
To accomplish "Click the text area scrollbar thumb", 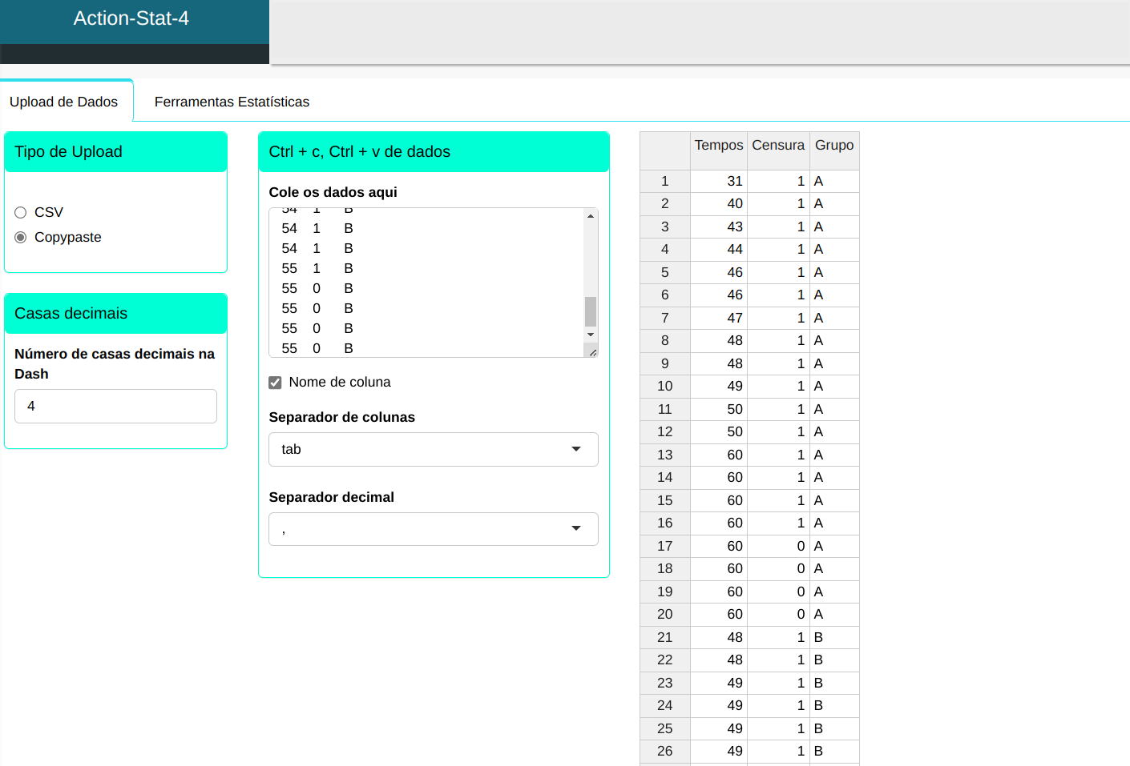I will point(591,311).
